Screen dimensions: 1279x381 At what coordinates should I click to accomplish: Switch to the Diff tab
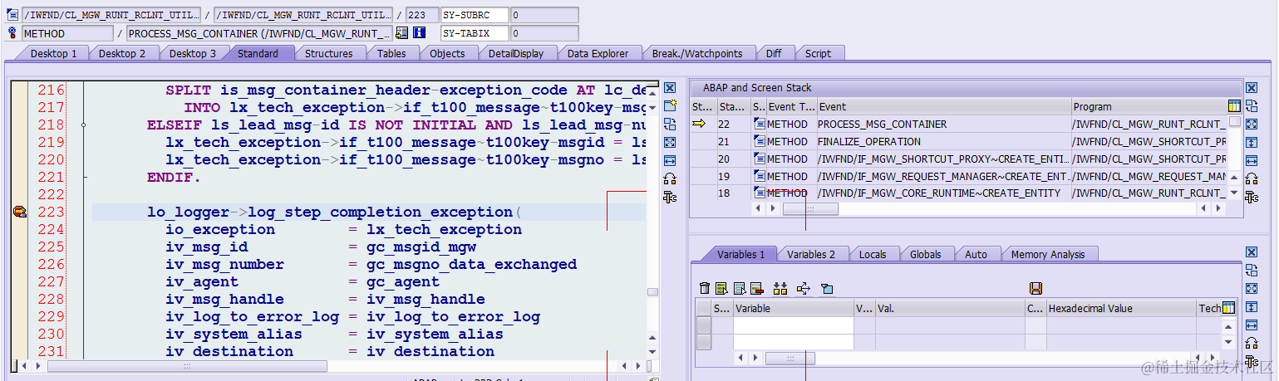click(774, 53)
